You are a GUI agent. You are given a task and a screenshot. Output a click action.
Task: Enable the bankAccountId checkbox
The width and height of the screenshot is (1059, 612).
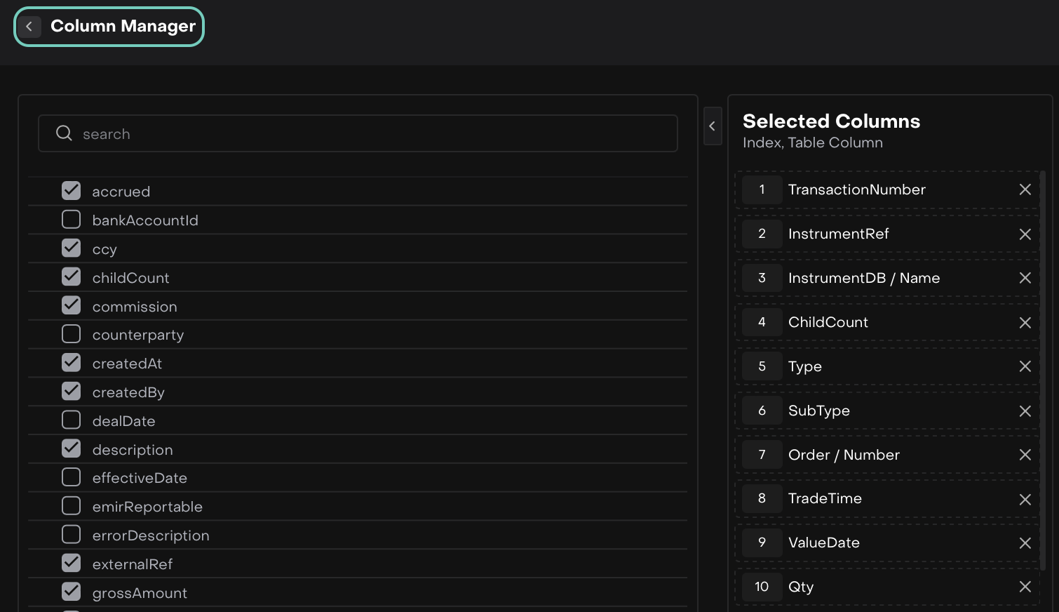pos(72,219)
